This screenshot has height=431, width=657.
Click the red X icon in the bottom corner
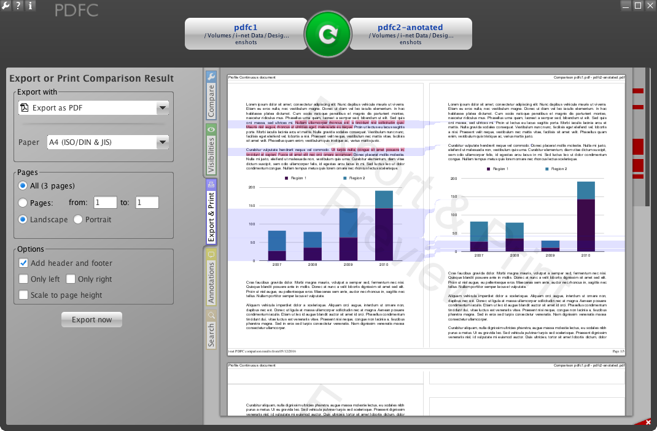(x=648, y=422)
